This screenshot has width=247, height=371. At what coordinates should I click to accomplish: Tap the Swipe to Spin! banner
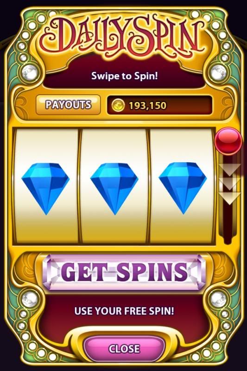125,76
